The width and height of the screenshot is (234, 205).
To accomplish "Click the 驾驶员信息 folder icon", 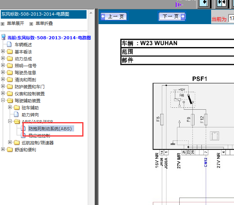I will click(x=10, y=72).
